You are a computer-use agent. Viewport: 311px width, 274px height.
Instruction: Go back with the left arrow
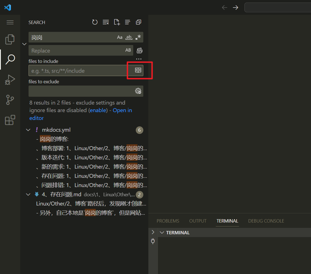225,8
